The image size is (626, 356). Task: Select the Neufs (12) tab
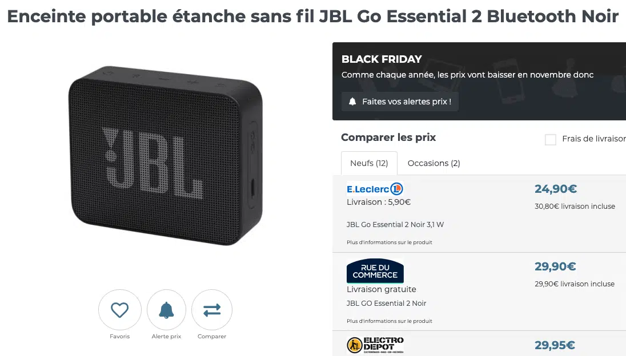click(x=368, y=163)
